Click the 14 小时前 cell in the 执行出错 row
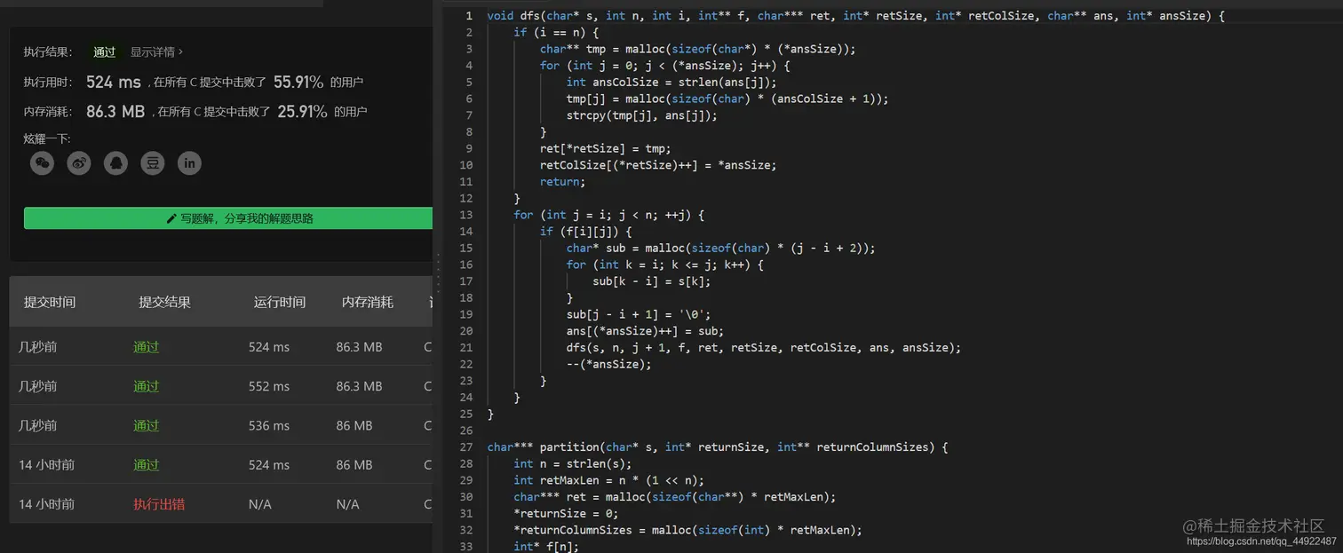This screenshot has width=1343, height=553. (x=47, y=503)
